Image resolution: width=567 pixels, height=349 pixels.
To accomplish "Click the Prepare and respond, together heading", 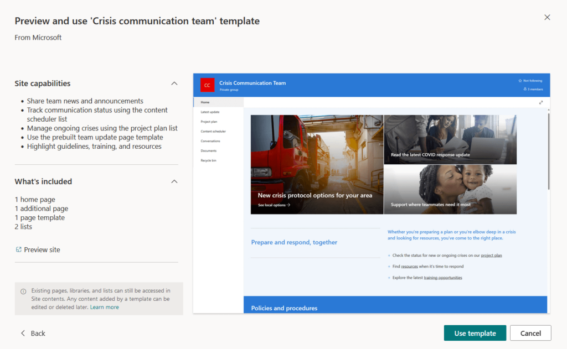I will click(x=294, y=242).
